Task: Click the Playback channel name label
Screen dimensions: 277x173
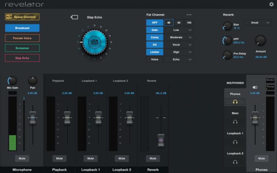Action: coord(59,170)
